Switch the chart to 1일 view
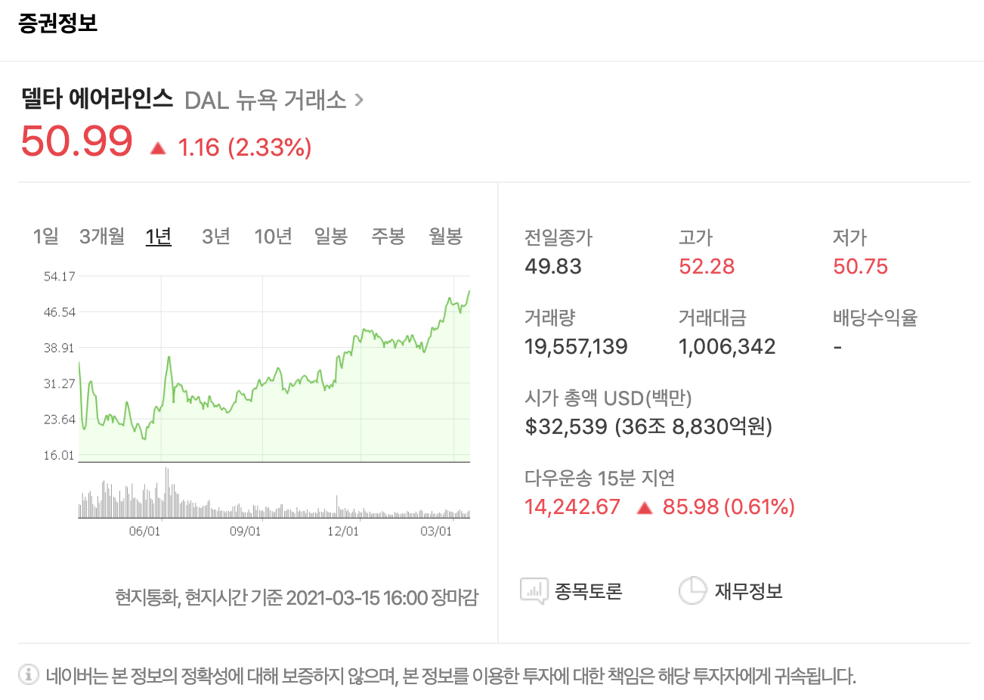 pos(46,236)
